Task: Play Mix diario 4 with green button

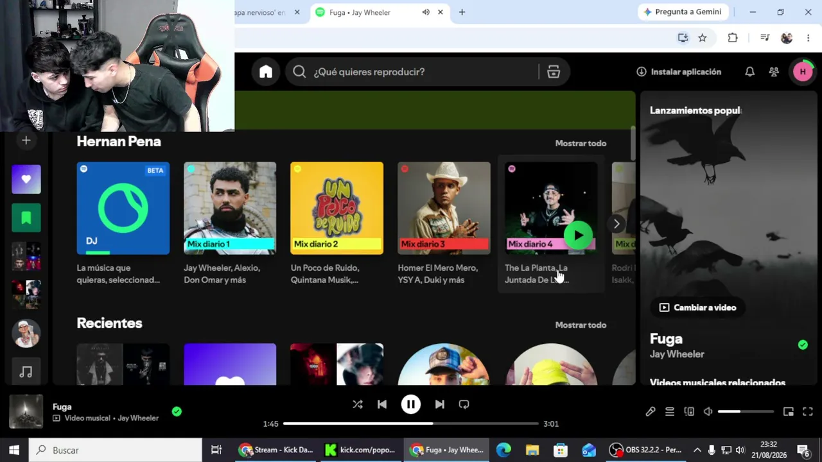Action: pyautogui.click(x=579, y=235)
